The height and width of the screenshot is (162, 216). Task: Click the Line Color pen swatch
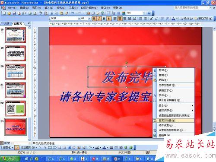tap(97, 147)
